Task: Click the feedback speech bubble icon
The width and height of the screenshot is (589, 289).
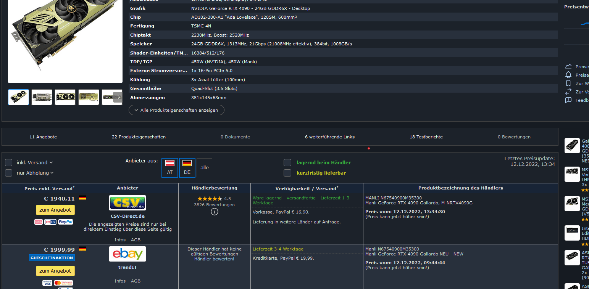Action: 568,100
